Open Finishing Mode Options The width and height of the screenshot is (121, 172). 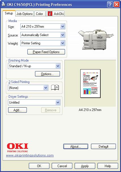pos(47,74)
